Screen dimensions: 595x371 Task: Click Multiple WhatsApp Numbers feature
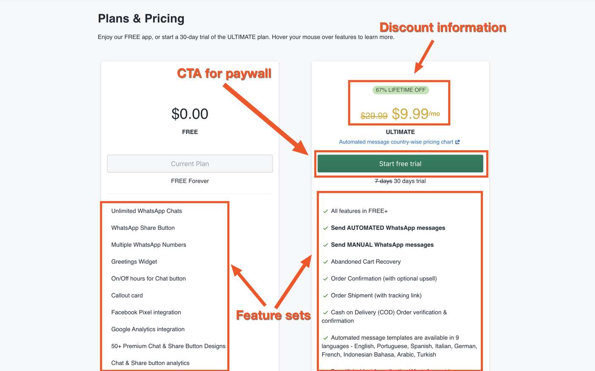pyautogui.click(x=148, y=245)
